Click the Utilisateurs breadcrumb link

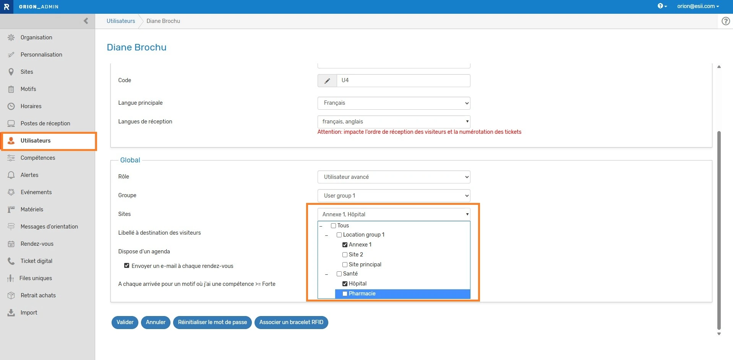[121, 21]
